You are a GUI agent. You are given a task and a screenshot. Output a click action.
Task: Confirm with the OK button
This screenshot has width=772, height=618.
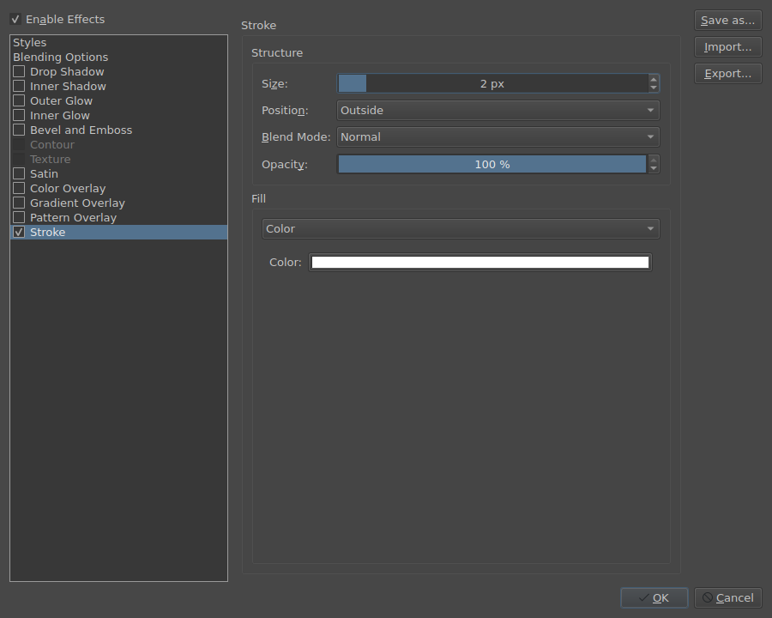pos(654,597)
